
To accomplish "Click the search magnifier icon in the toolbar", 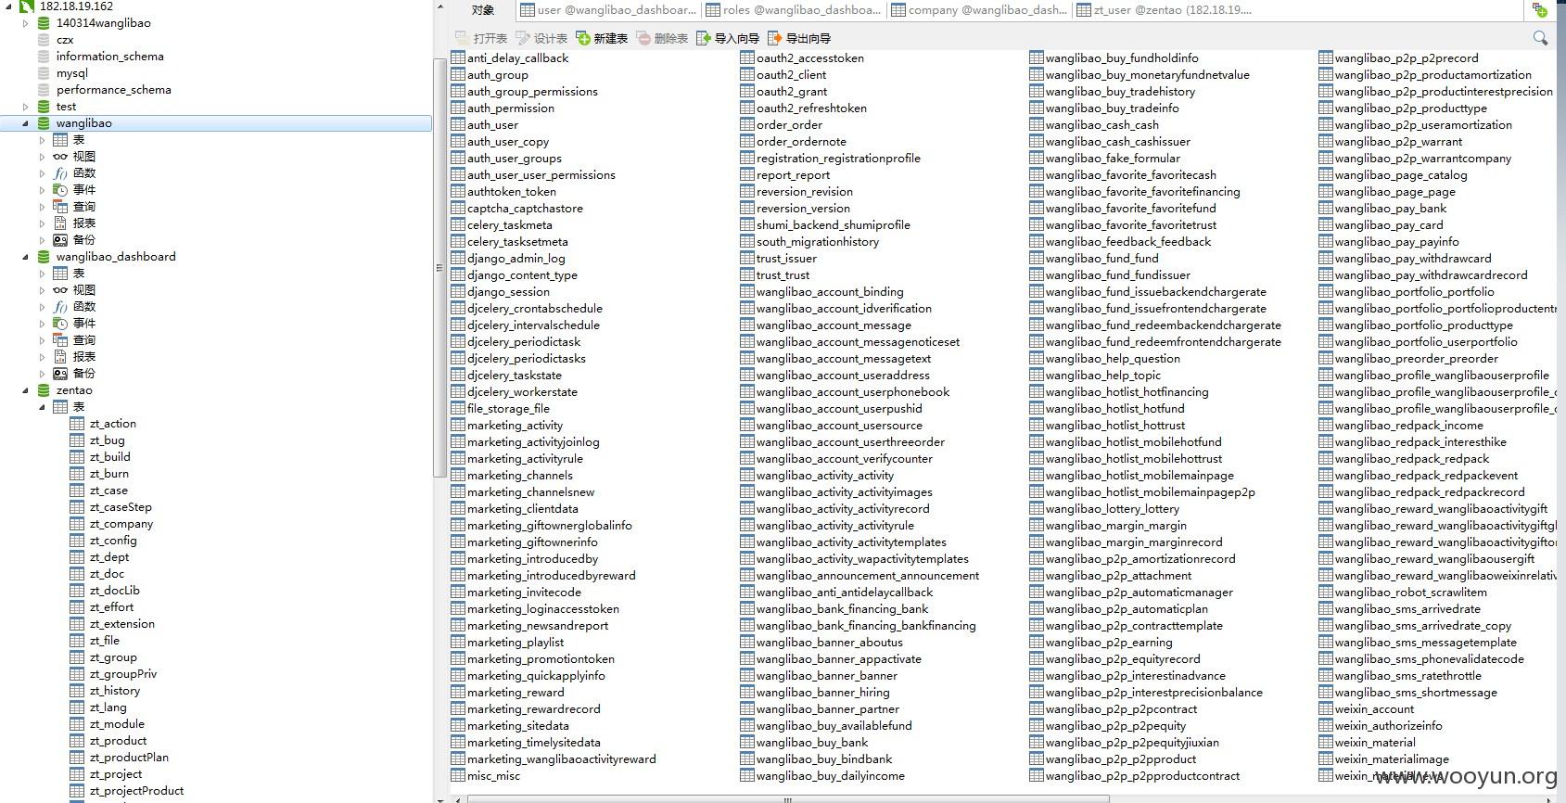I will pos(1540,38).
